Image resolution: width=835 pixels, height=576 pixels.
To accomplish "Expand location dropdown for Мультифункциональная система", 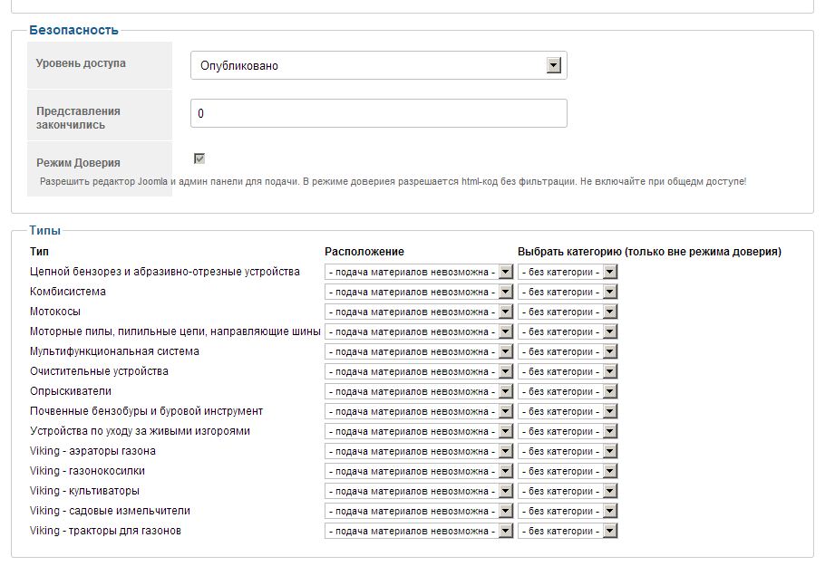I will 419,351.
